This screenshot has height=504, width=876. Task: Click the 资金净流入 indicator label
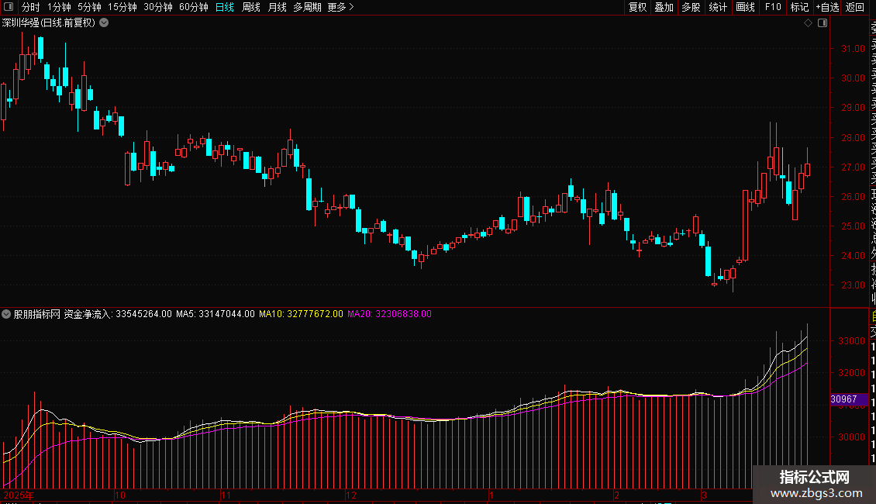88,314
